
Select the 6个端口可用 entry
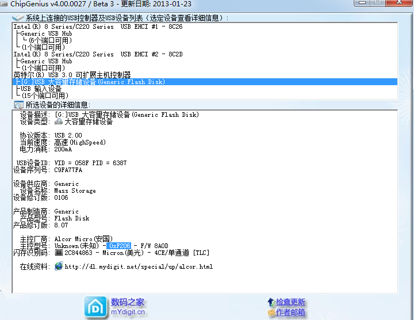click(50, 40)
